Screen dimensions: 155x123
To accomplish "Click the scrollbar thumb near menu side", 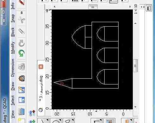I will [x=93, y=7].
